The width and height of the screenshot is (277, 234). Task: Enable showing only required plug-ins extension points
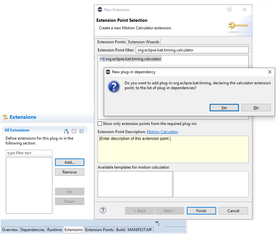[100, 124]
